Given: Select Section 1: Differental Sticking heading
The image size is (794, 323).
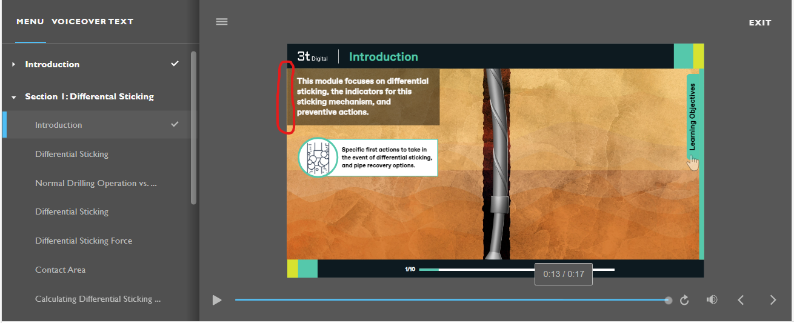Looking at the screenshot, I should point(89,96).
